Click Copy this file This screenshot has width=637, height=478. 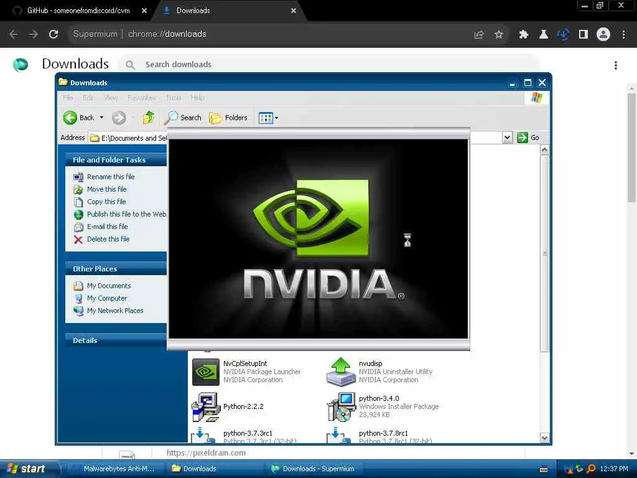[106, 202]
